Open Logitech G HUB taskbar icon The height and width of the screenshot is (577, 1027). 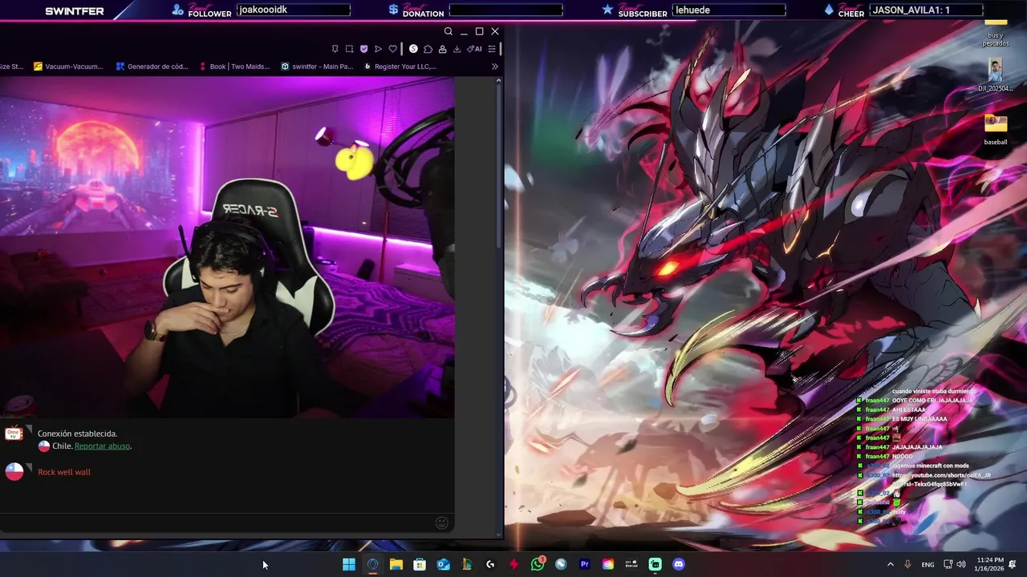(x=490, y=564)
